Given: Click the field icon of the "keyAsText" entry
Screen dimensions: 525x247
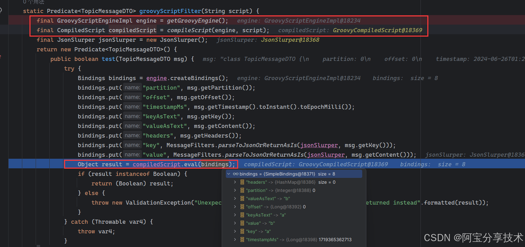Looking at the screenshot, I should (242, 215).
